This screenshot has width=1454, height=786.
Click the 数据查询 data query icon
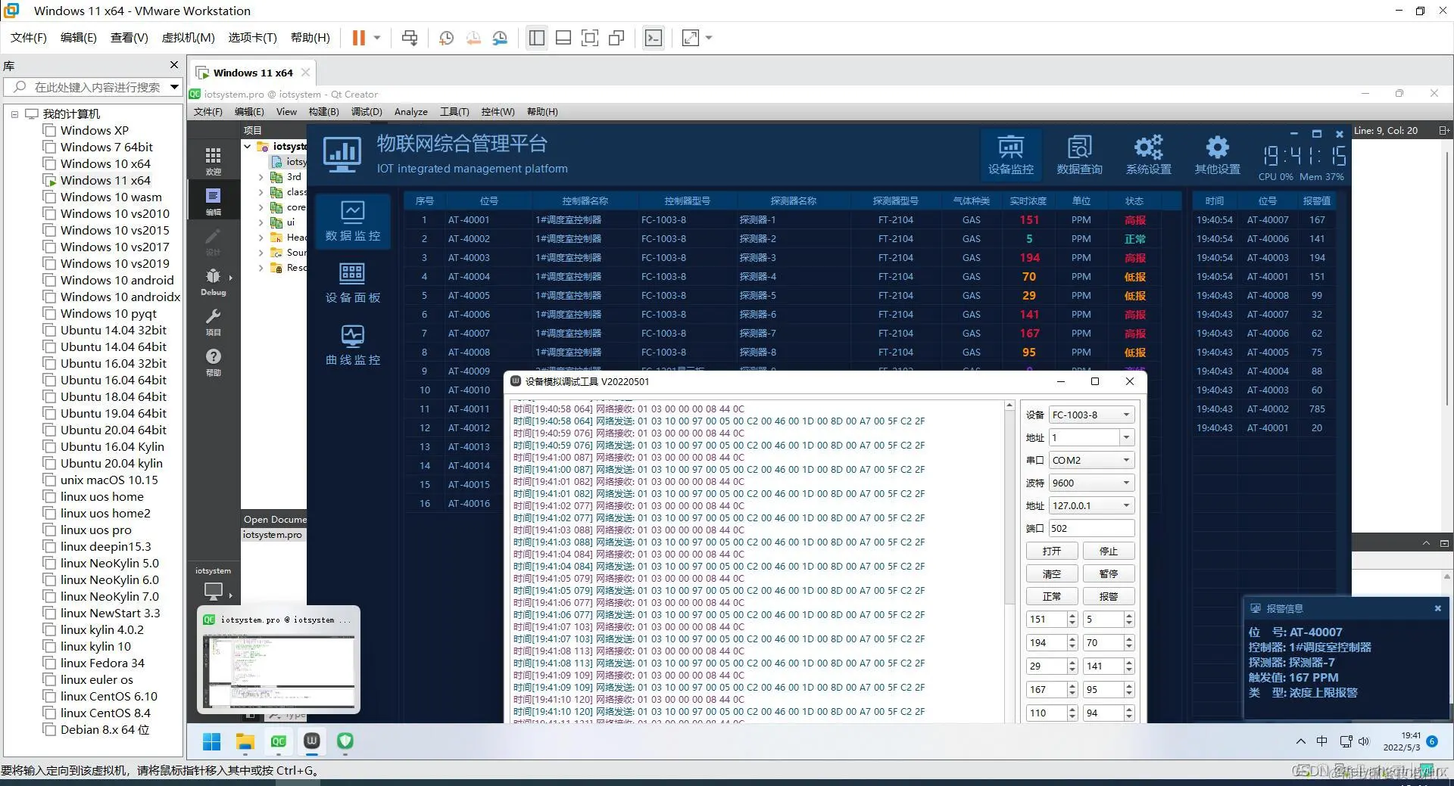(1079, 154)
